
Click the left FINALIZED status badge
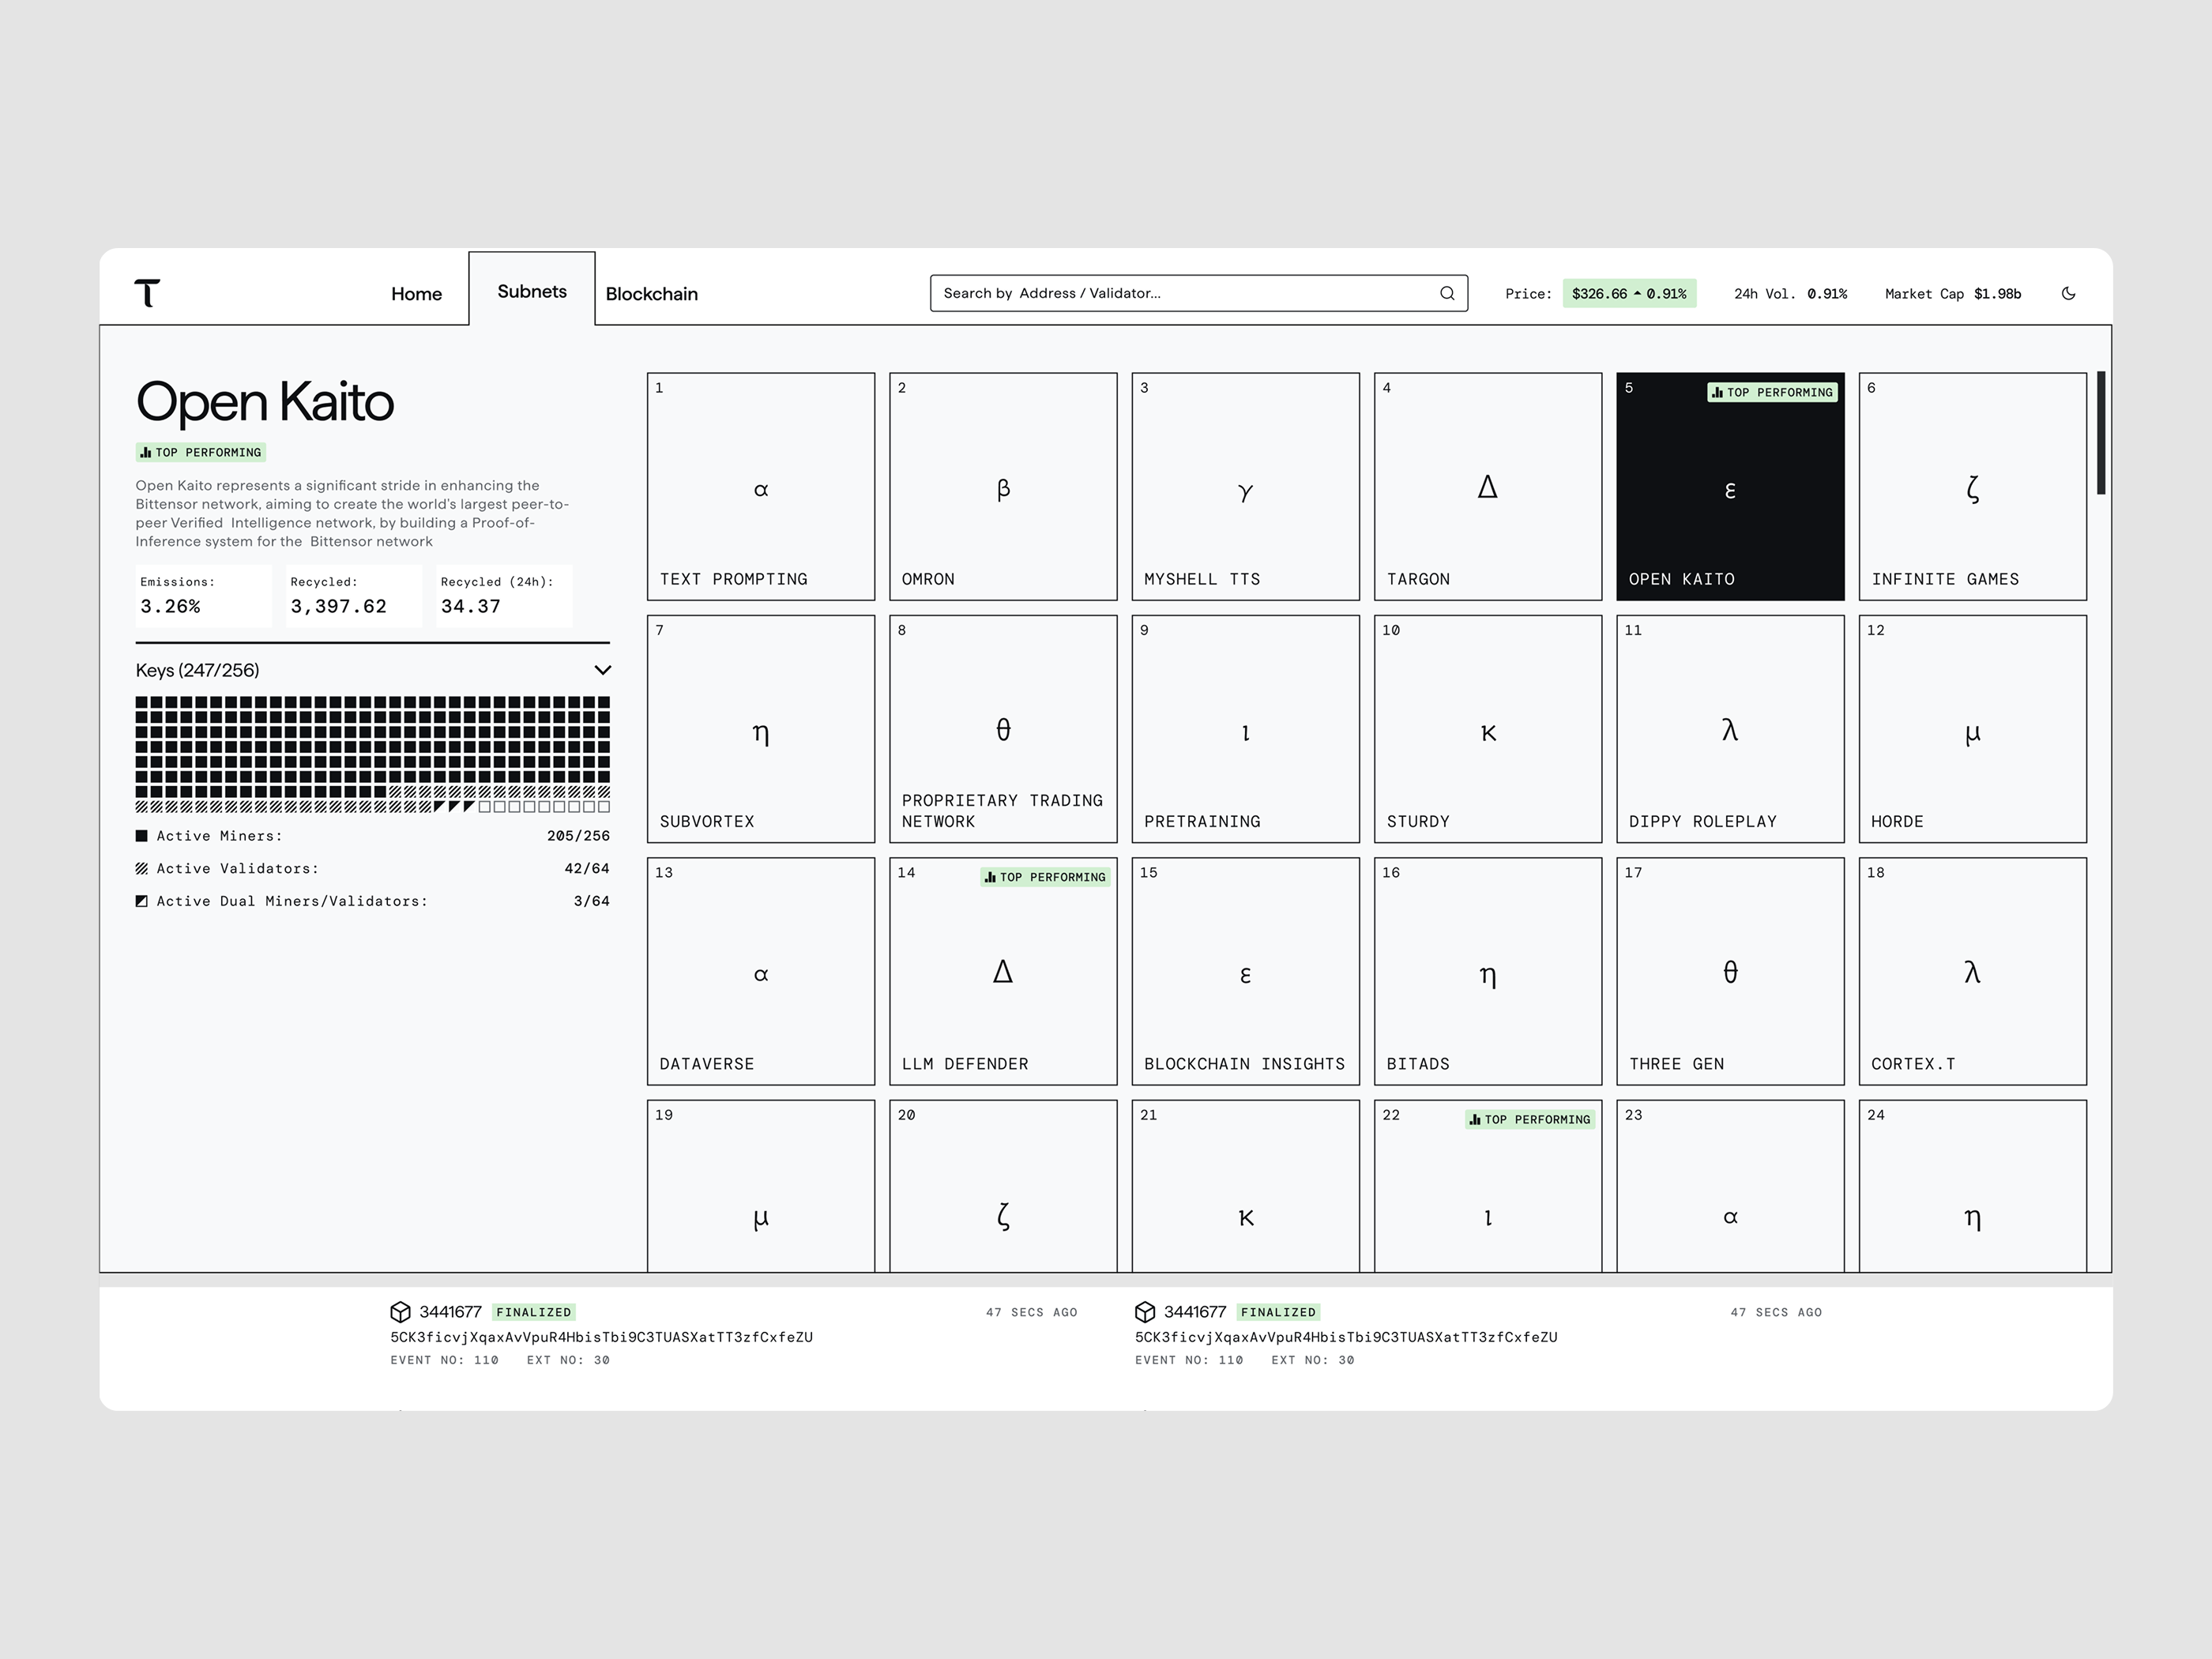pos(534,1312)
